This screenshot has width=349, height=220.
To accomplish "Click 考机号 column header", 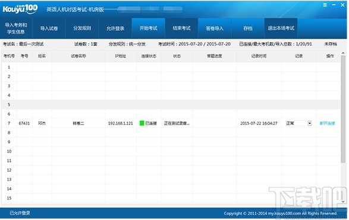I will pos(9,56).
